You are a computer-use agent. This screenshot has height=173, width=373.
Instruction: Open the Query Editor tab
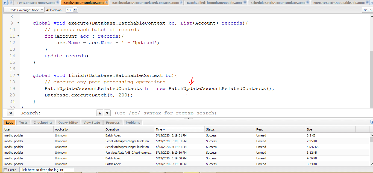click(68, 123)
